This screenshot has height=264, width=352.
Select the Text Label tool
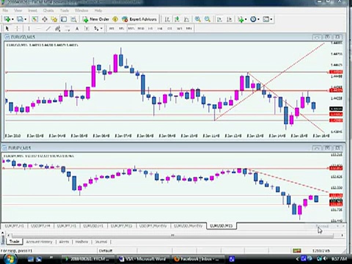coord(87,29)
